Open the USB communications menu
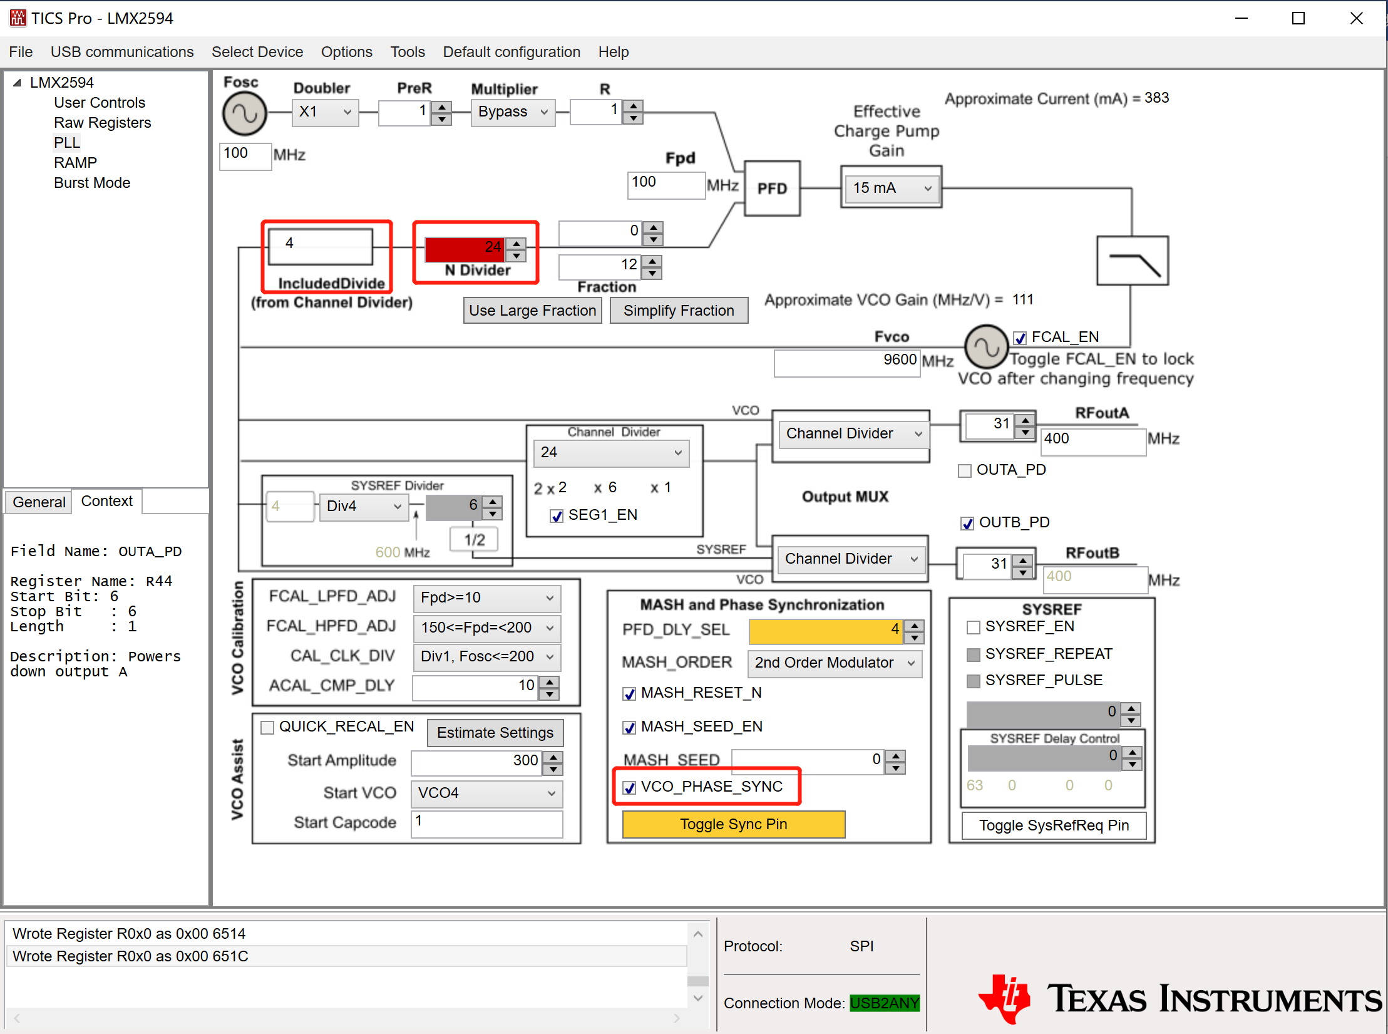This screenshot has width=1388, height=1034. 122,52
